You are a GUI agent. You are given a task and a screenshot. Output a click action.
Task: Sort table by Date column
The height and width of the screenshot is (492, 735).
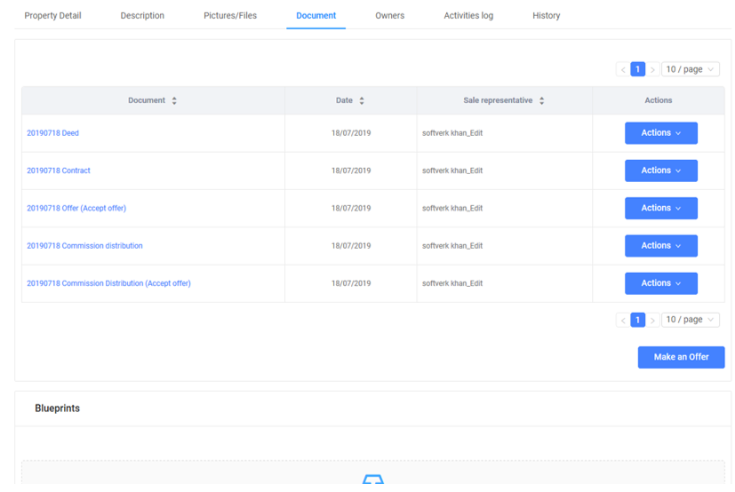tap(362, 101)
